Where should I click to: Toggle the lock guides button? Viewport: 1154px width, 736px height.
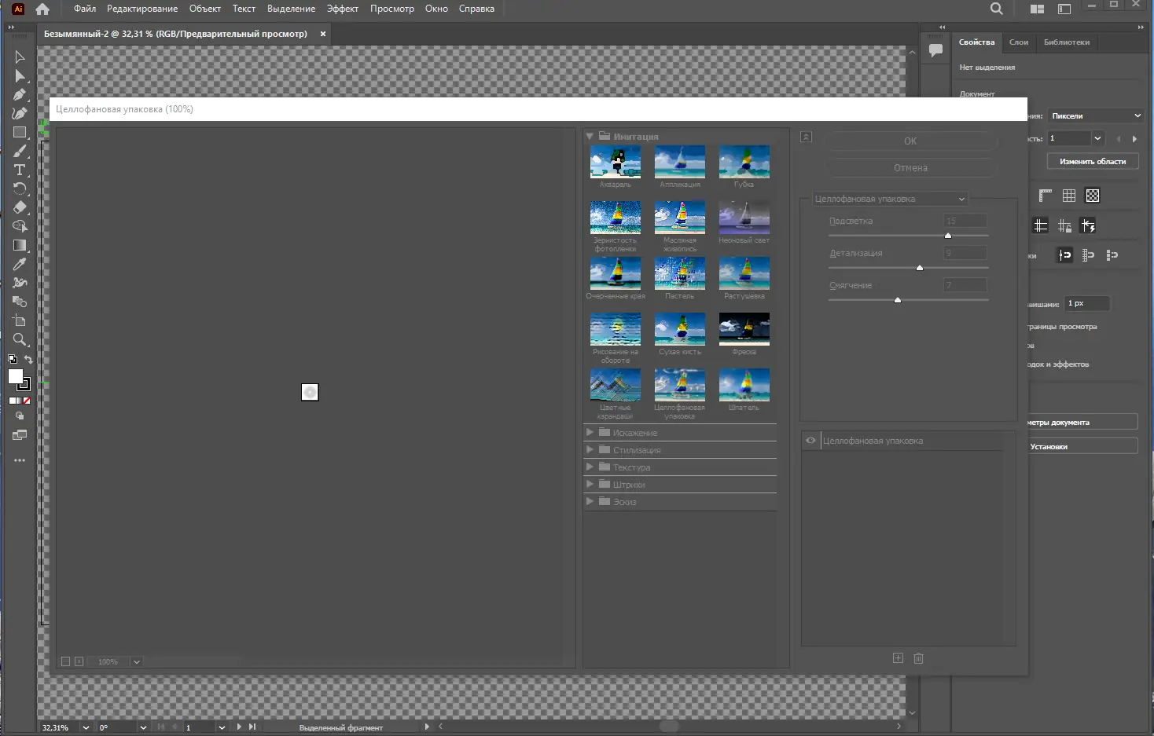pos(1064,226)
